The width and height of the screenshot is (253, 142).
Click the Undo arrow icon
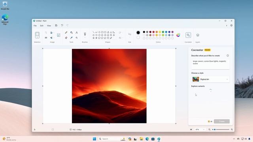click(62, 25)
